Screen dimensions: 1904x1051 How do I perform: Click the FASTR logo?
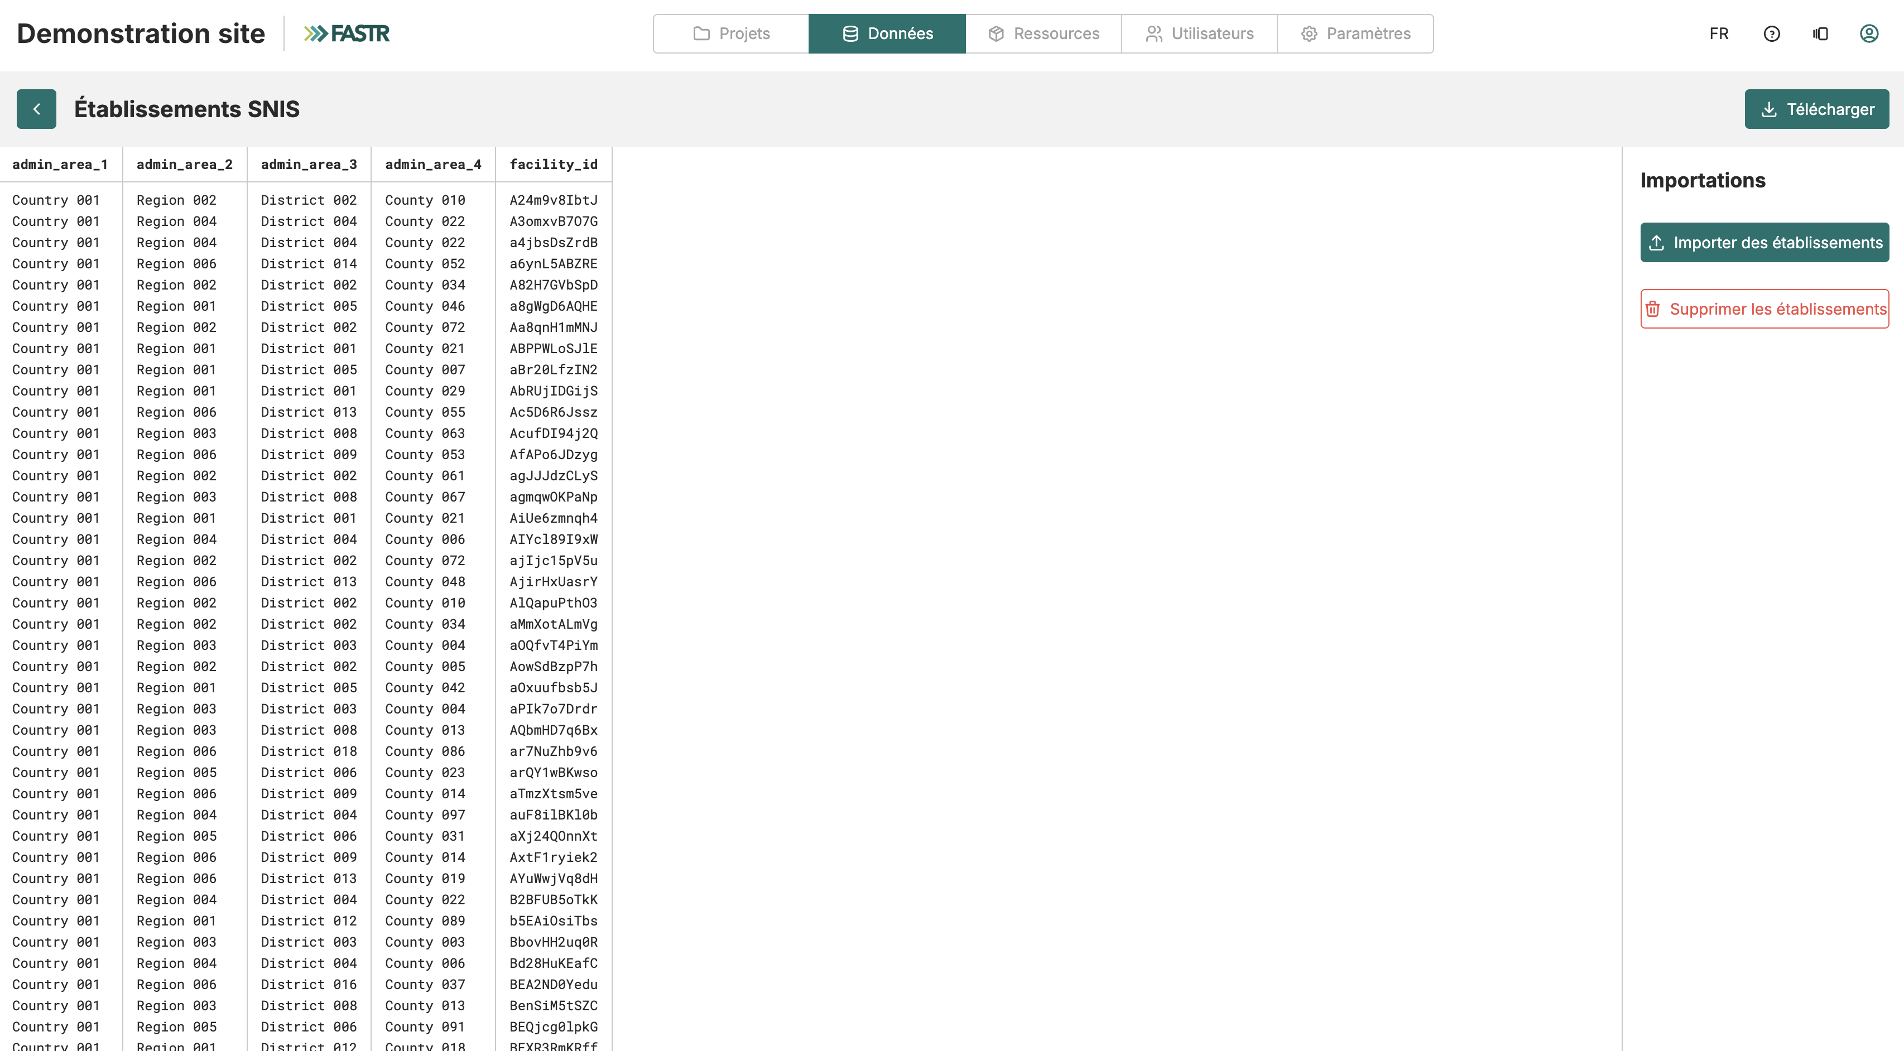(347, 34)
